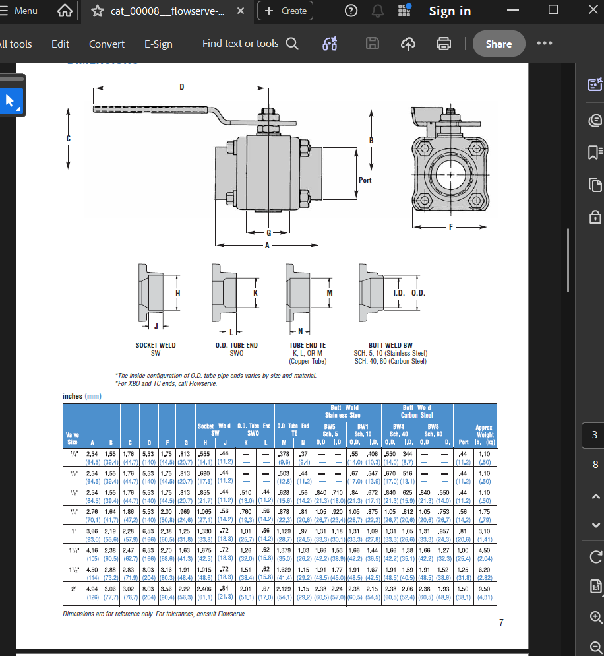Click the BUTT WELD BW label
Image resolution: width=604 pixels, height=656 pixels.
pos(390,345)
